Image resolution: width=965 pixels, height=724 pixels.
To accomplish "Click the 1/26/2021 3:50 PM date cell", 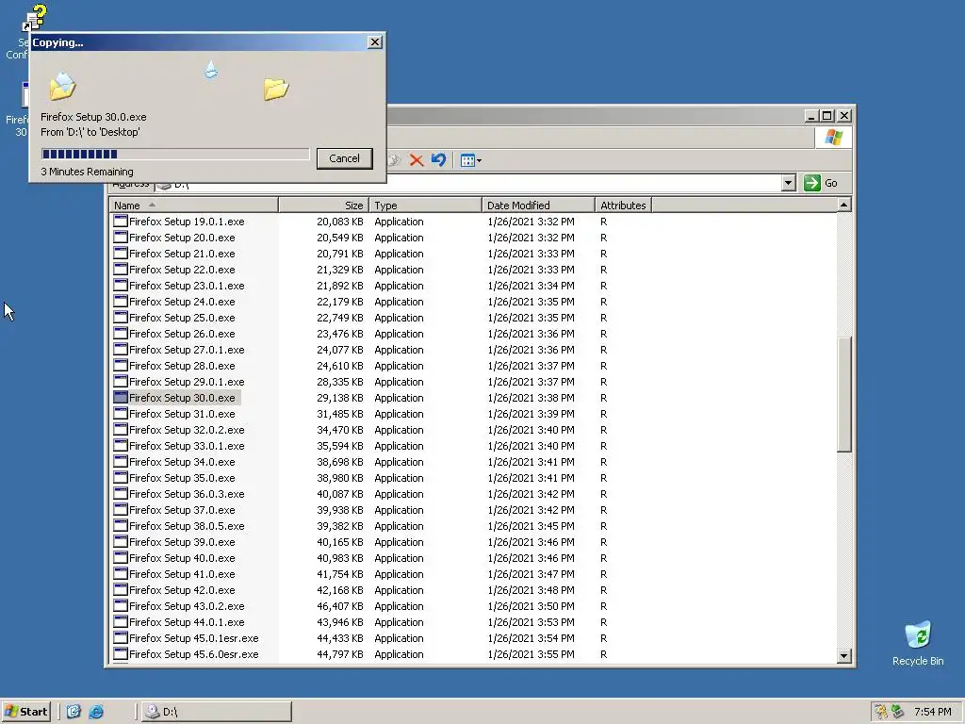I will click(x=531, y=606).
